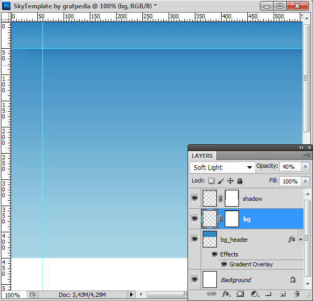The image size is (313, 301).
Task: Select the bg_header layer name
Action: pyautogui.click(x=234, y=240)
